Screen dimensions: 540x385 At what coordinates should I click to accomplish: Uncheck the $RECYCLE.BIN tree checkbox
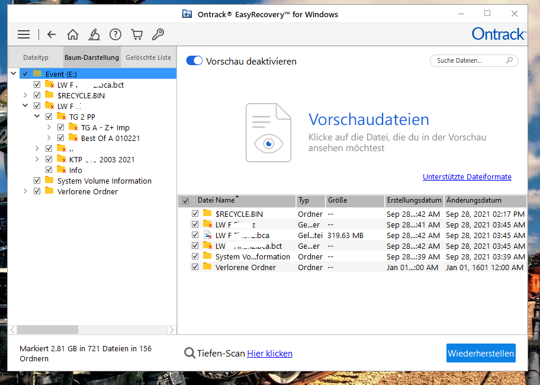pos(37,95)
